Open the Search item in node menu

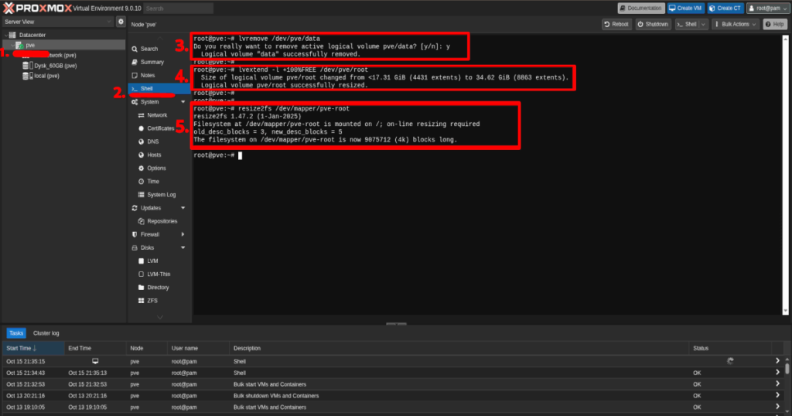[x=148, y=49]
